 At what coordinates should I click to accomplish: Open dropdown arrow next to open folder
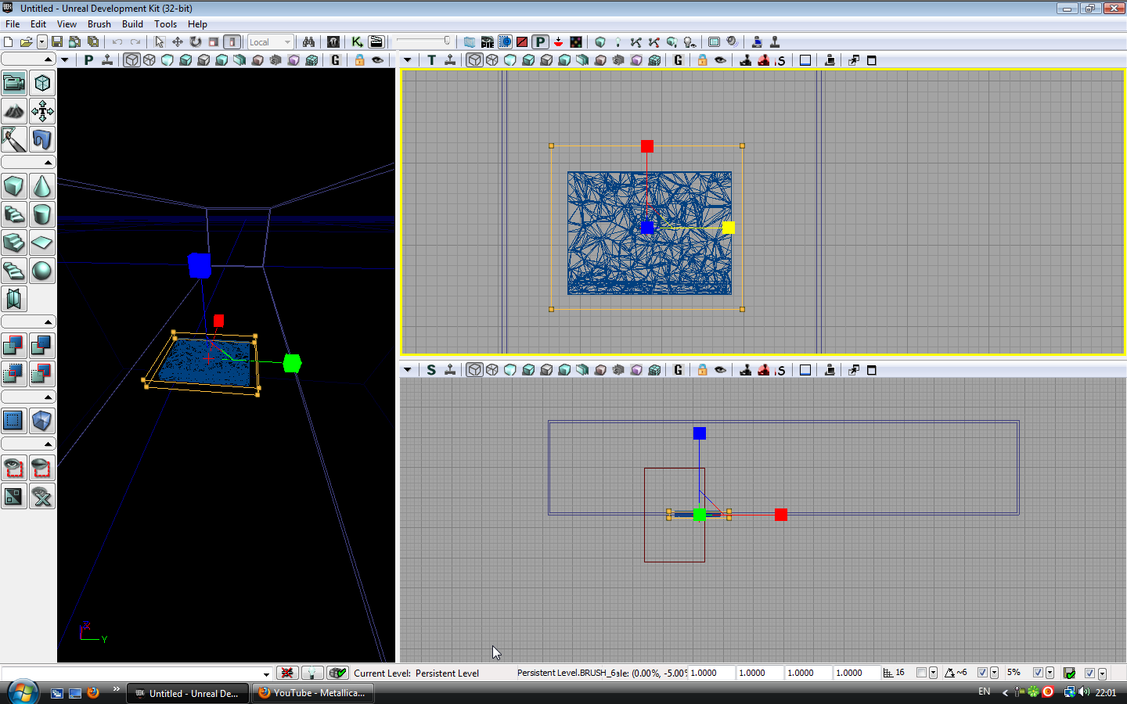coord(41,41)
